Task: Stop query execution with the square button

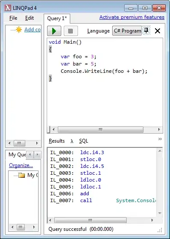Action: pyautogui.click(x=71, y=31)
